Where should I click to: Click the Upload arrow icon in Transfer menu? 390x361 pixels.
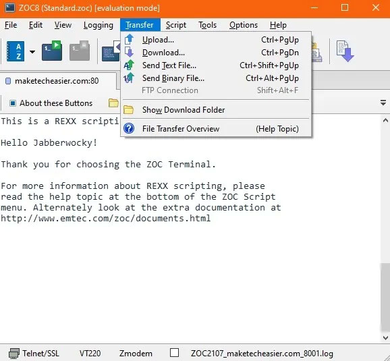pos(129,40)
